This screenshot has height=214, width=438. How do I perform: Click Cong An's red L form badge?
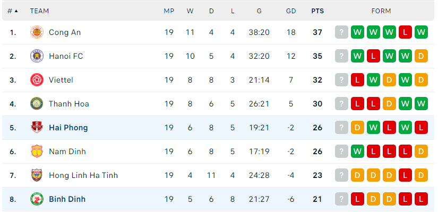[405, 32]
